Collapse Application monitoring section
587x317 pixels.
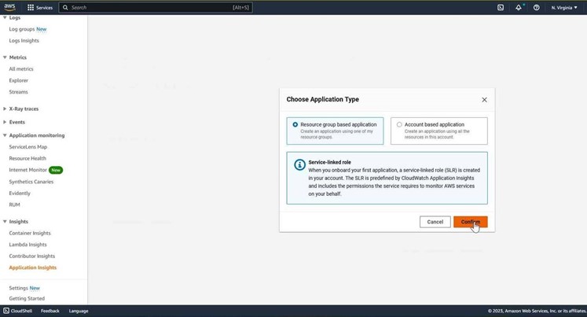pyautogui.click(x=5, y=135)
